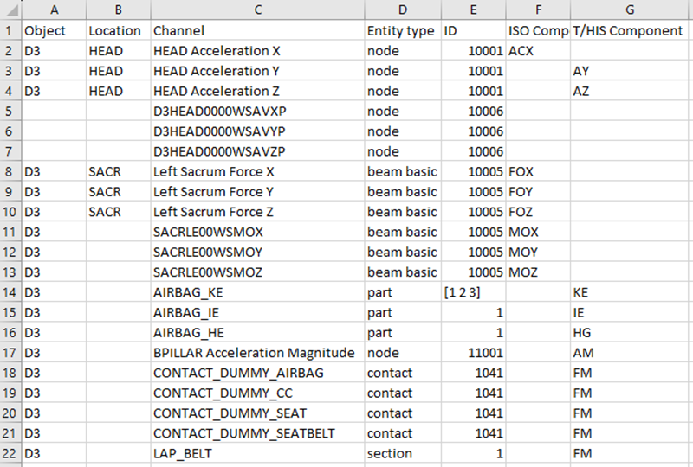Select column C header
693x467 pixels.
coord(257,10)
